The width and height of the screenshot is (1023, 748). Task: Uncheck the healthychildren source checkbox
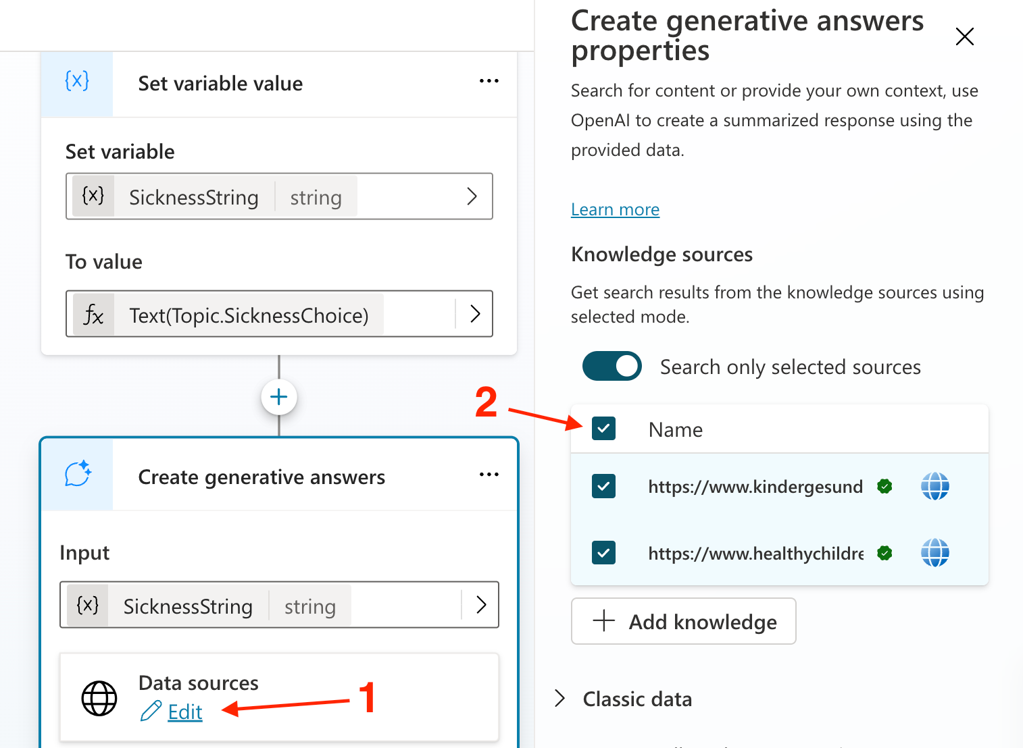tap(603, 553)
